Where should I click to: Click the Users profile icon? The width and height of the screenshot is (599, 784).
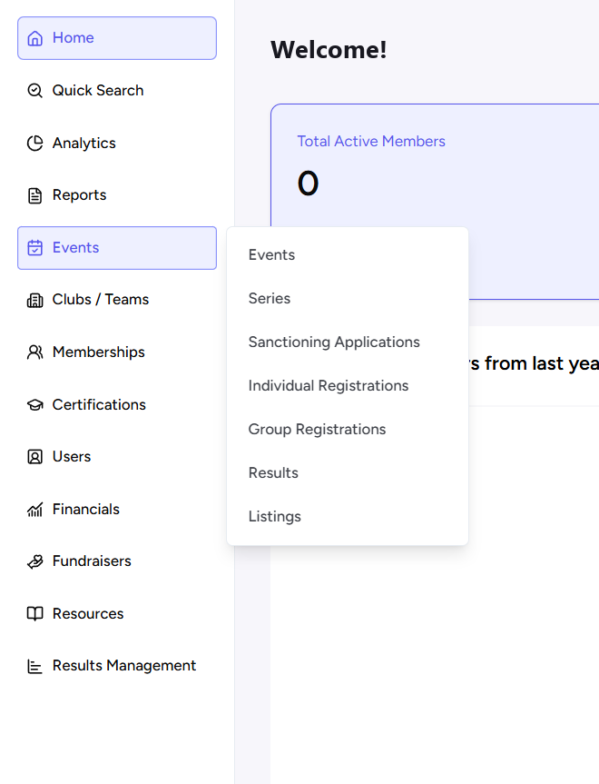(x=35, y=457)
